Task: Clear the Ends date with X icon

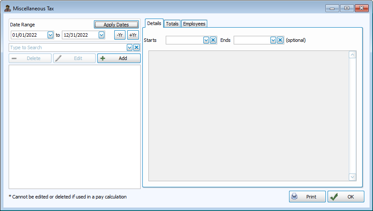Action: click(280, 40)
